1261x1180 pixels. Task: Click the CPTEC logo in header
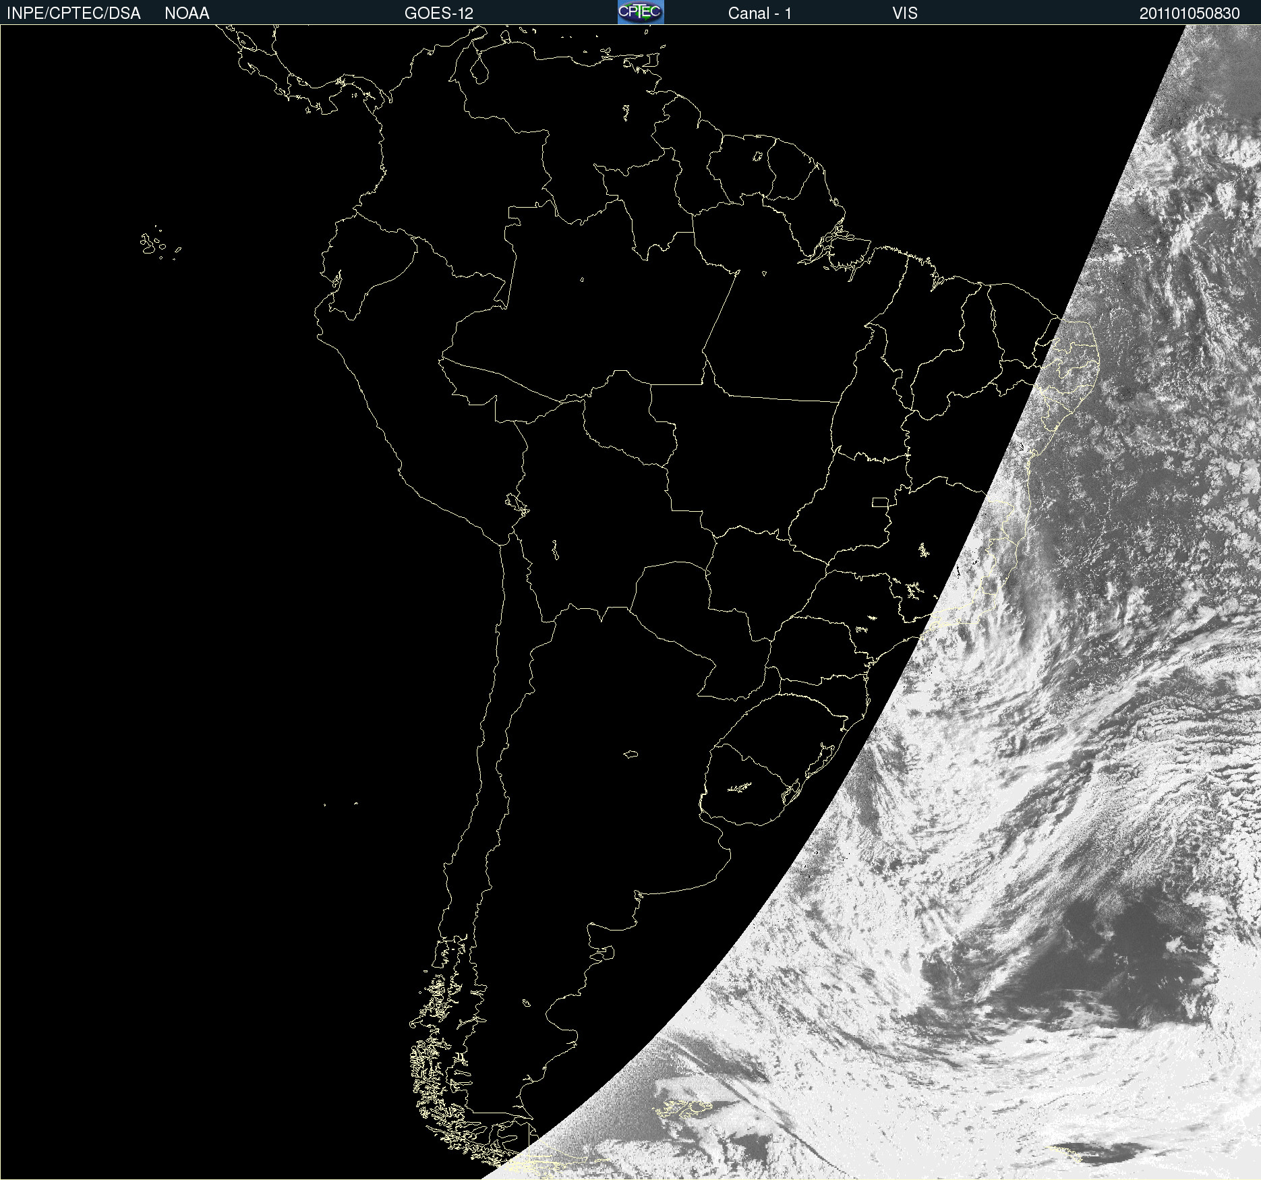tap(641, 12)
